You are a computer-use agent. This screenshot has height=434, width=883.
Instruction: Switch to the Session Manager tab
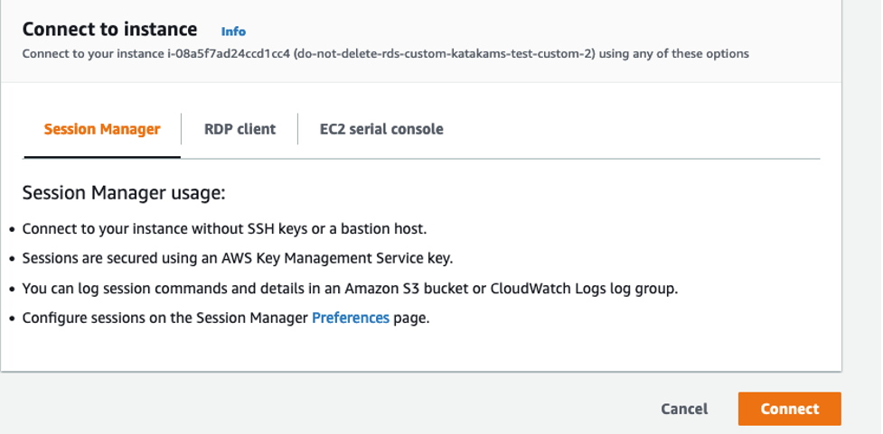[102, 129]
